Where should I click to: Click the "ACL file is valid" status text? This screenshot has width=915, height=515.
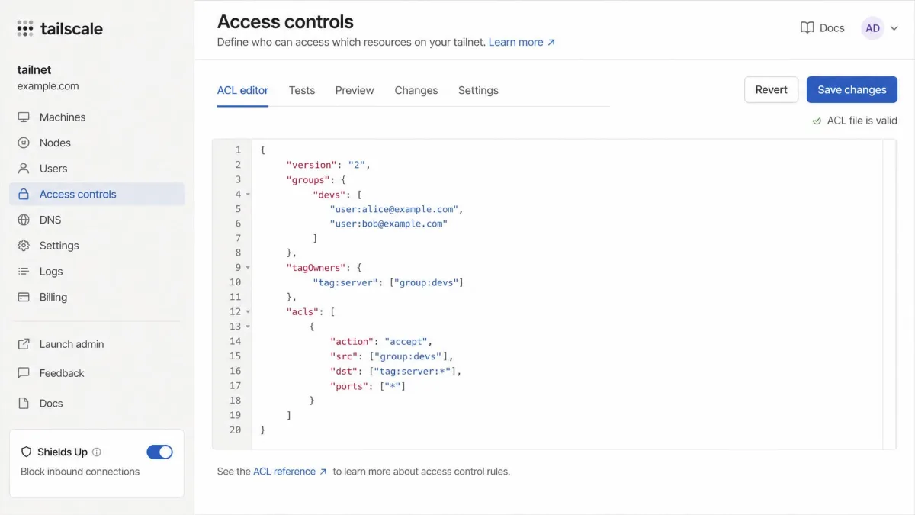coord(862,121)
